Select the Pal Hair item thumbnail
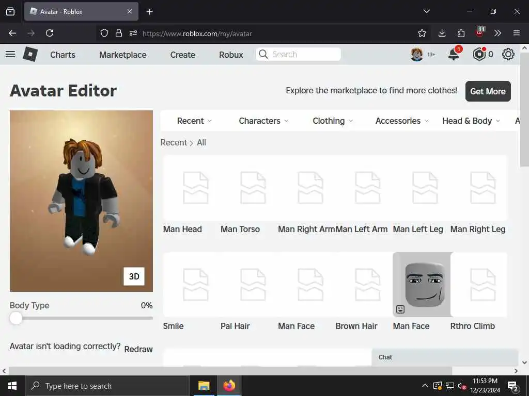The image size is (529, 396). tap(250, 285)
